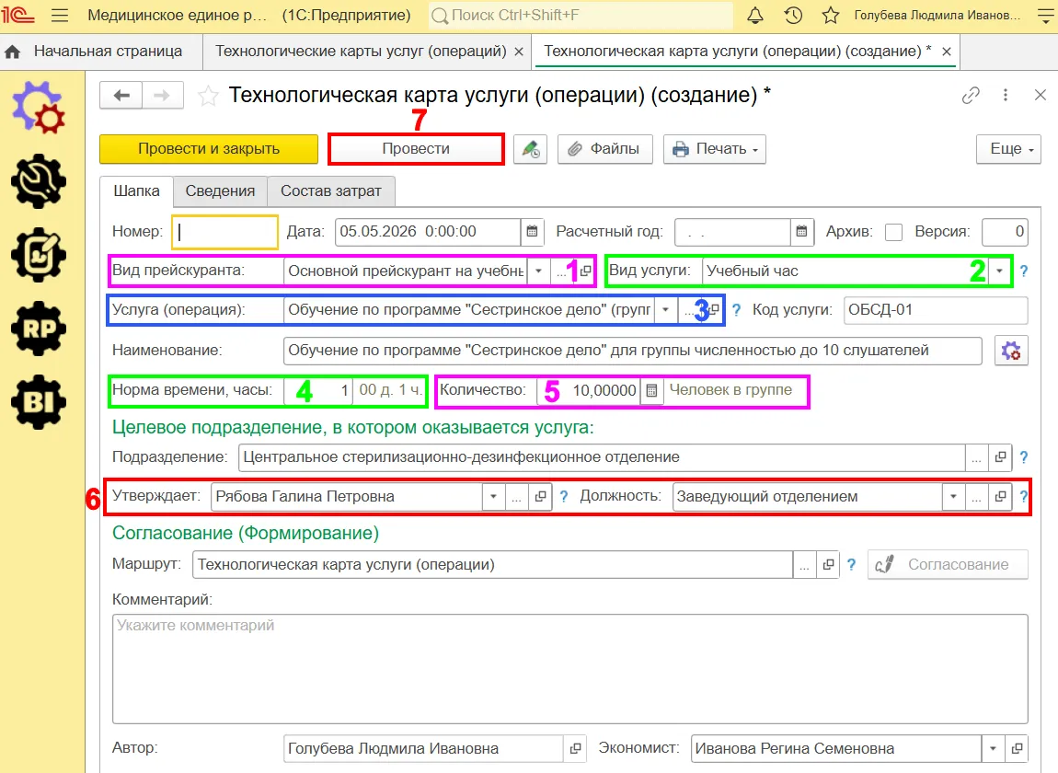Open calculator for Количество field

point(651,390)
